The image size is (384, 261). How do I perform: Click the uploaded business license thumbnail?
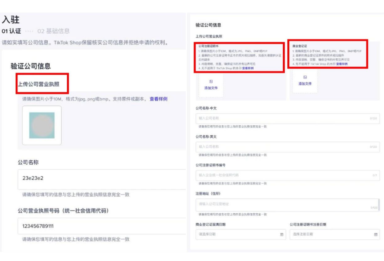click(42, 125)
